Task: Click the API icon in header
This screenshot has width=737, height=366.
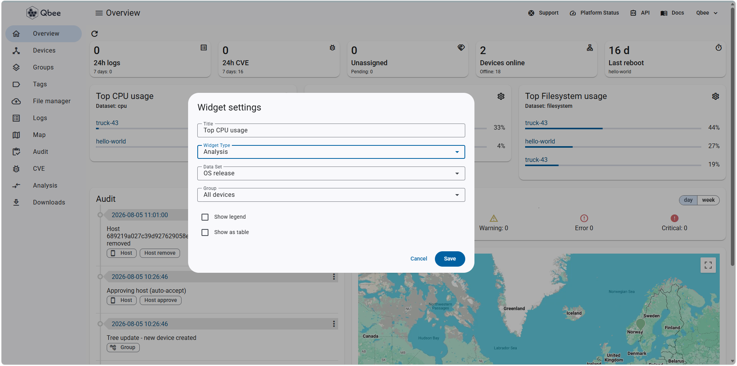Action: [633, 13]
